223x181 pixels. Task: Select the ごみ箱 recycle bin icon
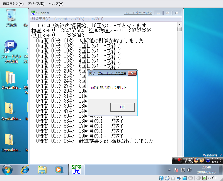click(x=11, y=18)
